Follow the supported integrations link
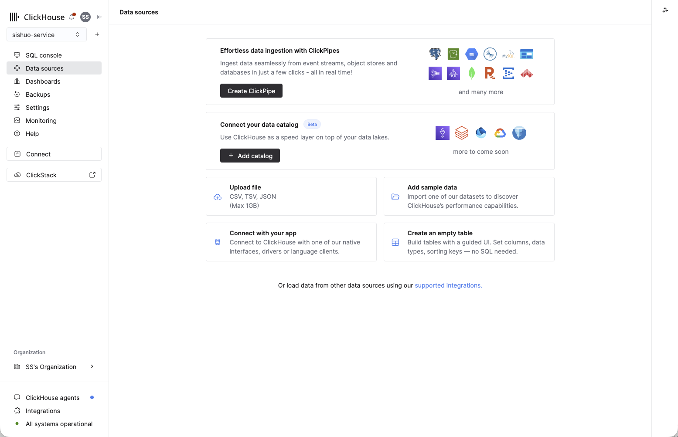Screen dimensions: 678x437 448,285
